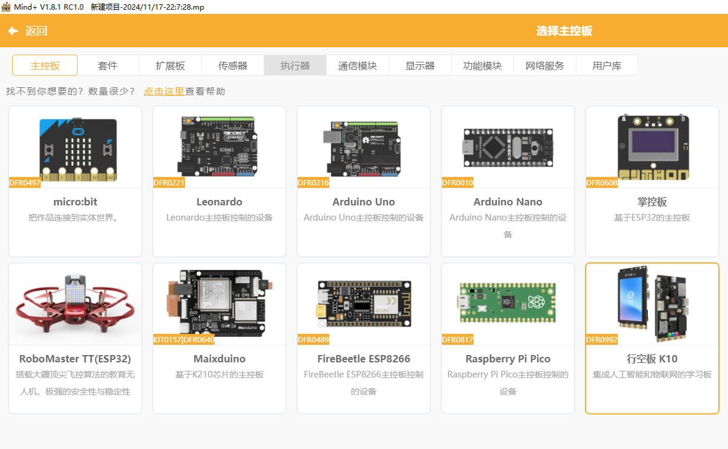This screenshot has height=449, width=728.
Task: Open the 扩展板 tab
Action: (170, 65)
